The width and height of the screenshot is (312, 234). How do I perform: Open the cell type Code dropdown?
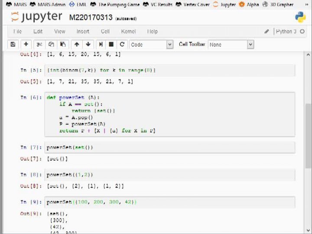(151, 45)
